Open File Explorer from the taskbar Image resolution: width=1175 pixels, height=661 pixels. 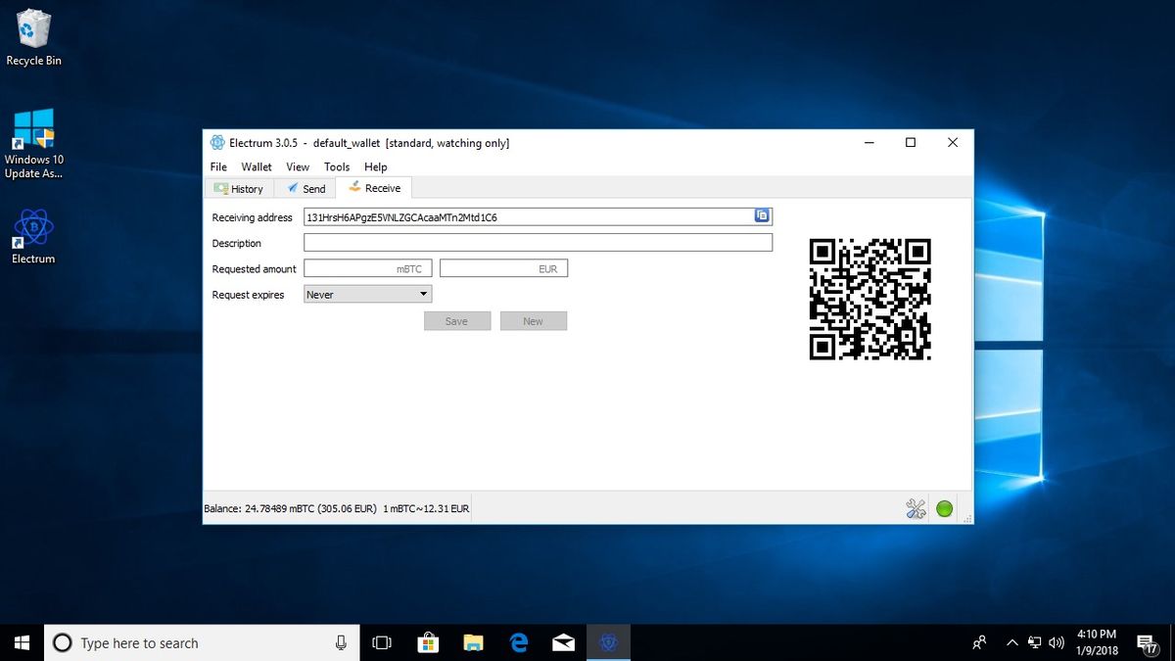473,642
